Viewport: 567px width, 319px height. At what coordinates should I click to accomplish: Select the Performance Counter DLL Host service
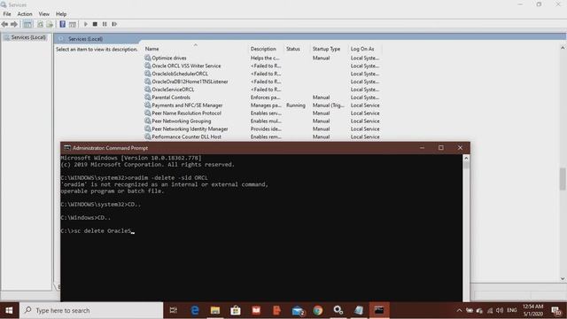point(186,136)
